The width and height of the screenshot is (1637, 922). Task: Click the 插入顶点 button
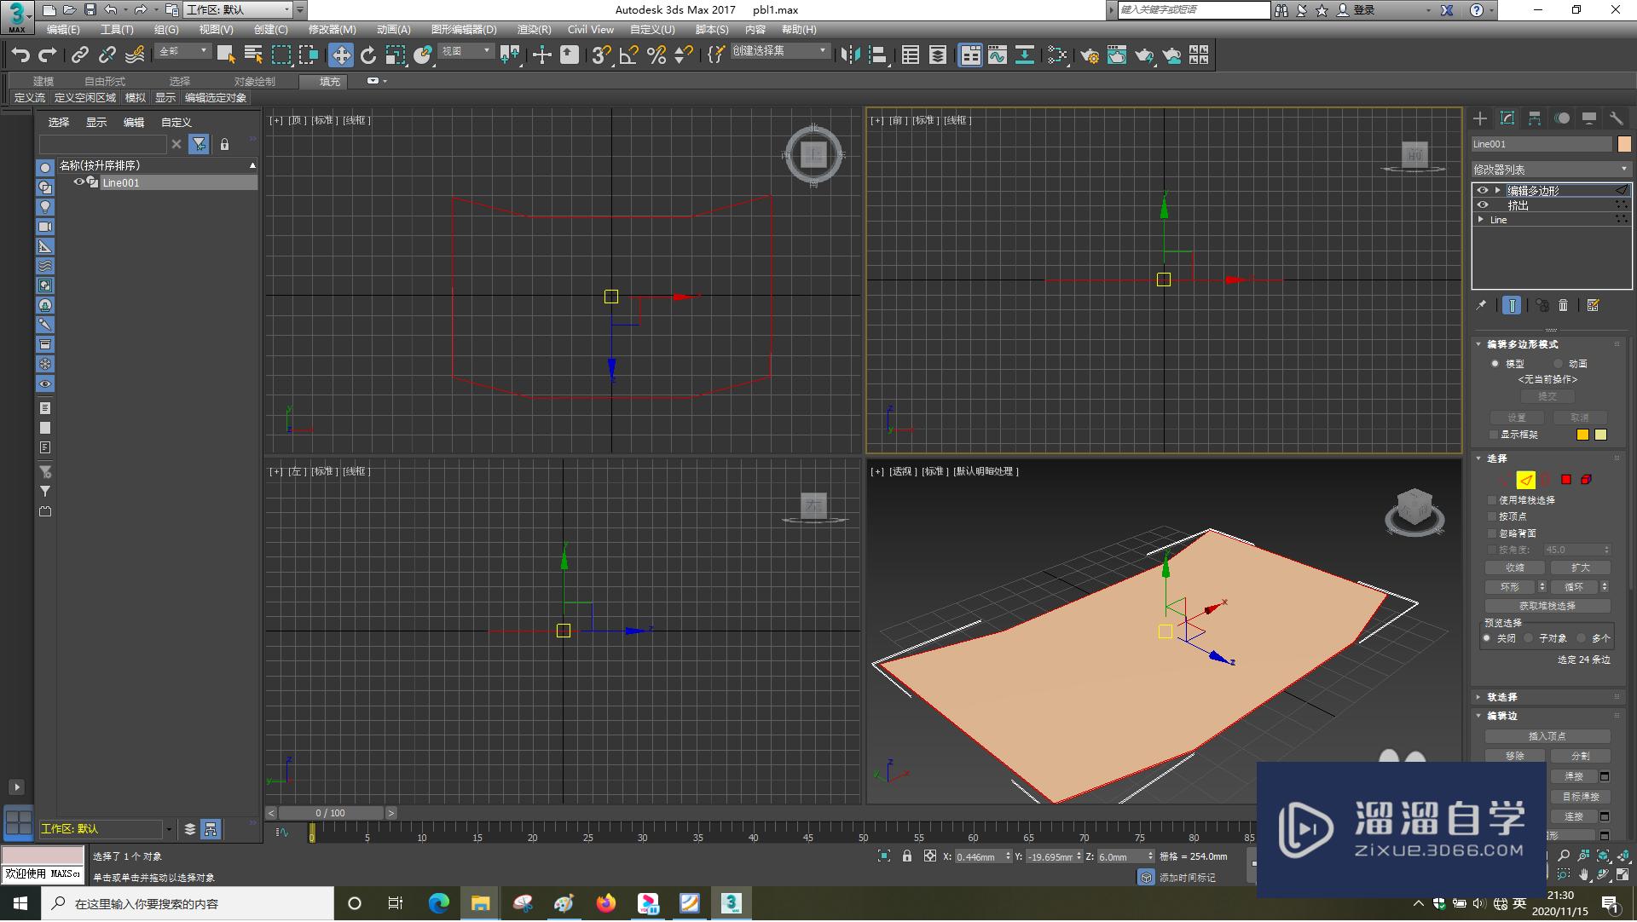tap(1547, 736)
